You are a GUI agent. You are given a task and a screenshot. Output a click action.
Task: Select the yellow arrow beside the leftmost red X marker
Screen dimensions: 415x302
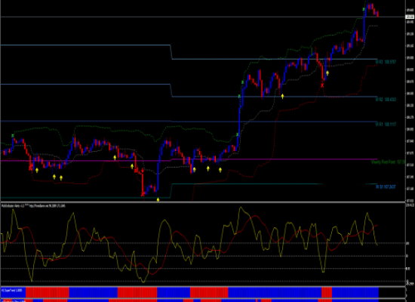37,170
